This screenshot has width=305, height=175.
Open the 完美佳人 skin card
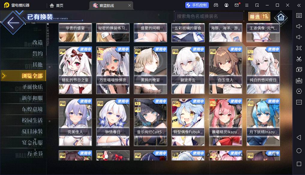point(75,122)
